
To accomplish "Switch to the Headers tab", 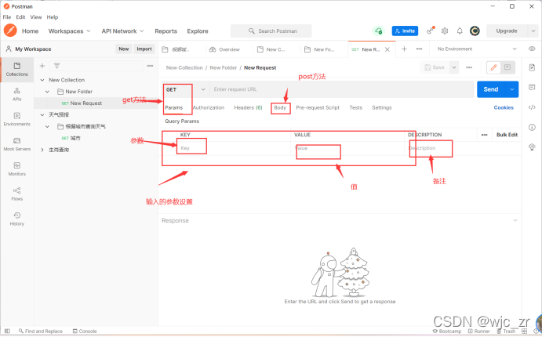I will (248, 107).
